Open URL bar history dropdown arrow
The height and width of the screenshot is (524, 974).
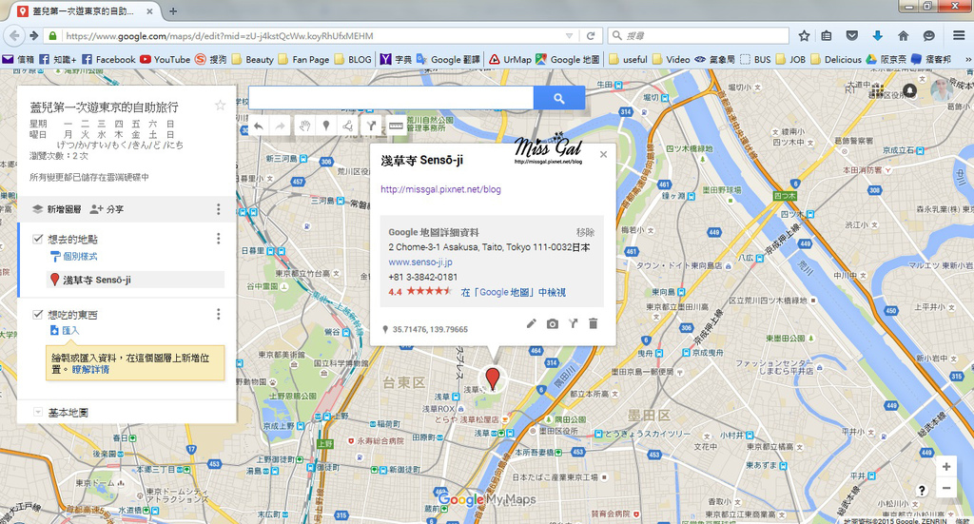point(569,36)
